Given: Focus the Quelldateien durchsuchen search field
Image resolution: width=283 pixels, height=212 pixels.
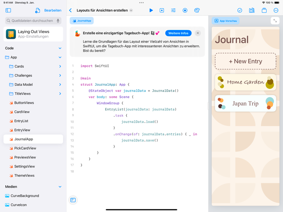Looking at the screenshot, I should point(33,21).
